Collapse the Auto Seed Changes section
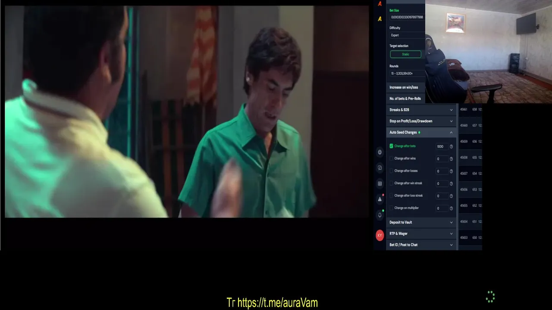Image resolution: width=552 pixels, height=310 pixels. click(421, 132)
